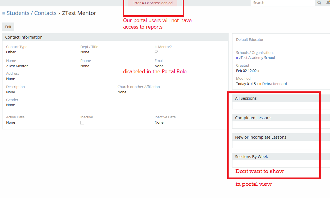The image size is (334, 200).
Task: Expand the Completed Lessons panel
Action: point(253,118)
